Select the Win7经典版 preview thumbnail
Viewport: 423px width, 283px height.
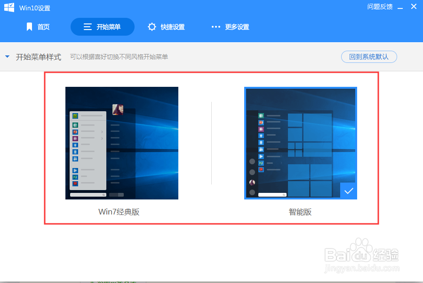pos(121,143)
